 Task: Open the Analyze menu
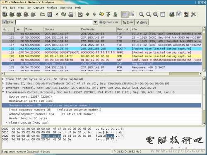52,7
